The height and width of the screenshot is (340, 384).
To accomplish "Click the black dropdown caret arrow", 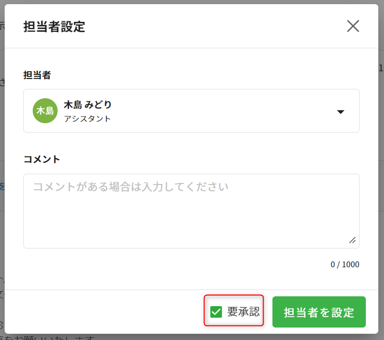I will tap(340, 112).
